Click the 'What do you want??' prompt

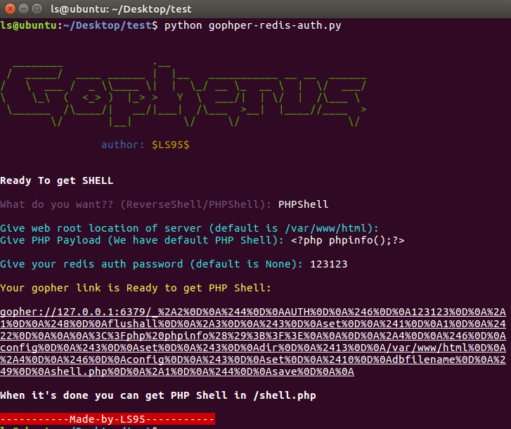pyautogui.click(x=135, y=204)
